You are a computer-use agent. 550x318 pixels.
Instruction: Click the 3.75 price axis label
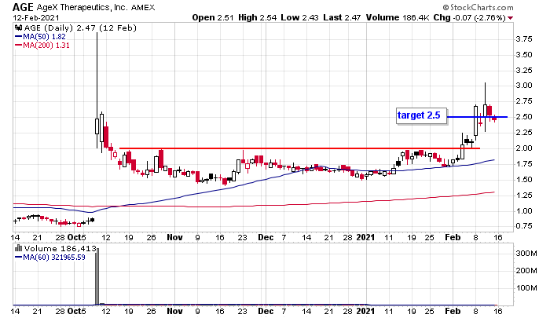pos(524,39)
